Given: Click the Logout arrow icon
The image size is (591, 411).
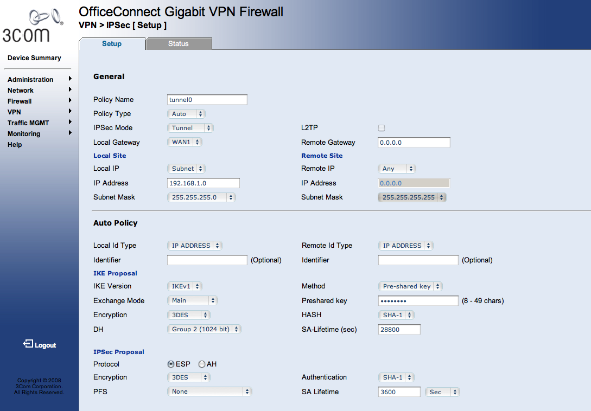Looking at the screenshot, I should 28,344.
